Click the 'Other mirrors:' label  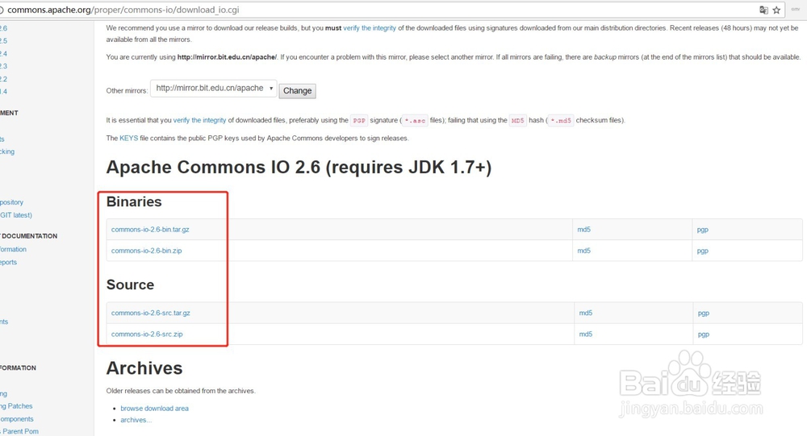point(127,91)
